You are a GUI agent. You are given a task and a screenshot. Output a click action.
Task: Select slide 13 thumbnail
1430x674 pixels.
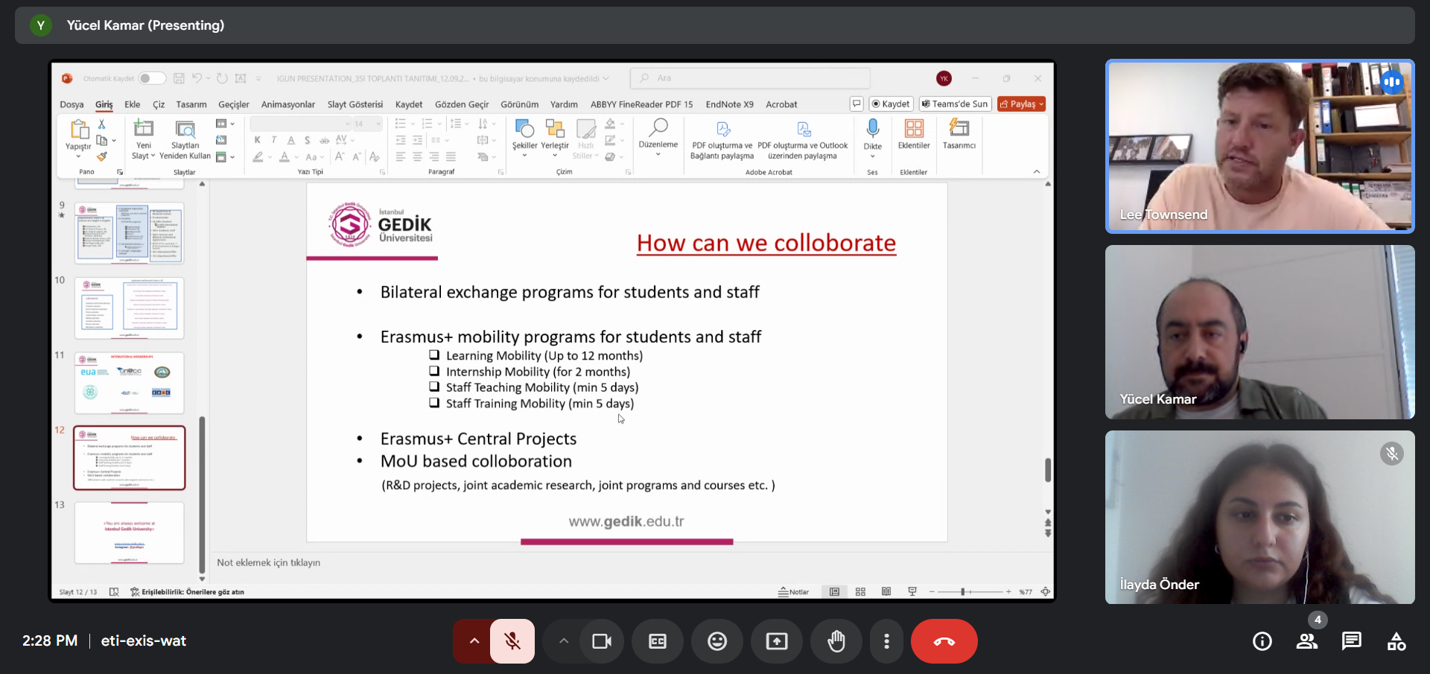coord(130,532)
